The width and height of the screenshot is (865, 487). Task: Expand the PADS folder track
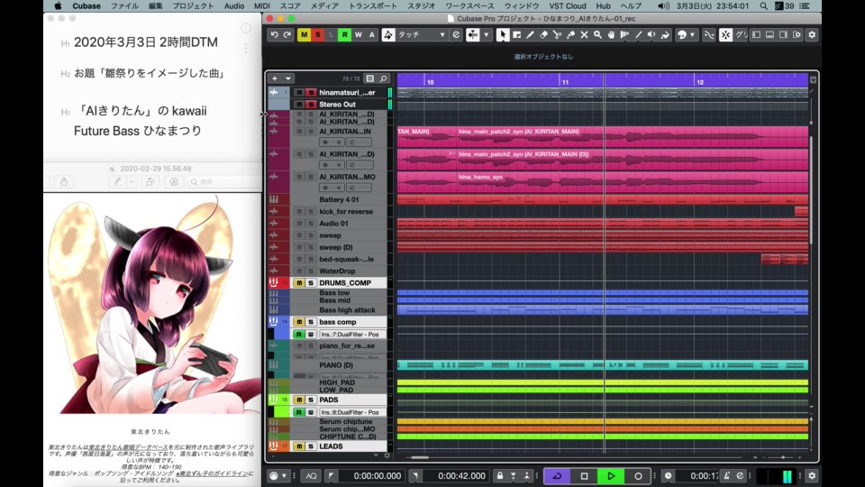274,400
